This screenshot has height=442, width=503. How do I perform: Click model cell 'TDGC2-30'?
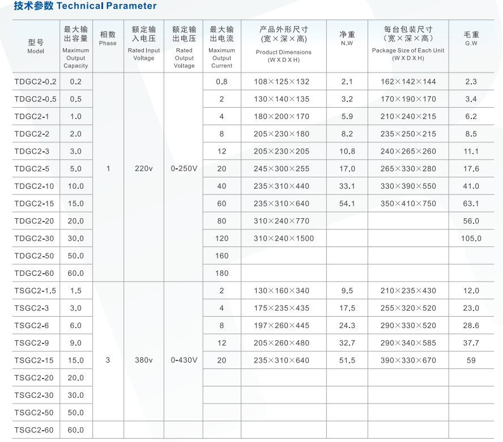[34, 238]
